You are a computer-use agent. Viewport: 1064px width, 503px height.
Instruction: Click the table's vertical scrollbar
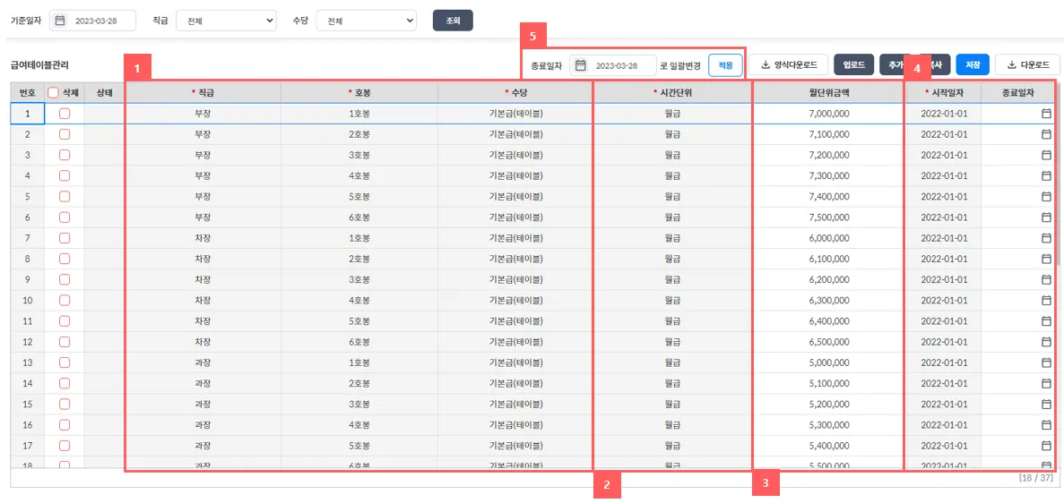1060,176
